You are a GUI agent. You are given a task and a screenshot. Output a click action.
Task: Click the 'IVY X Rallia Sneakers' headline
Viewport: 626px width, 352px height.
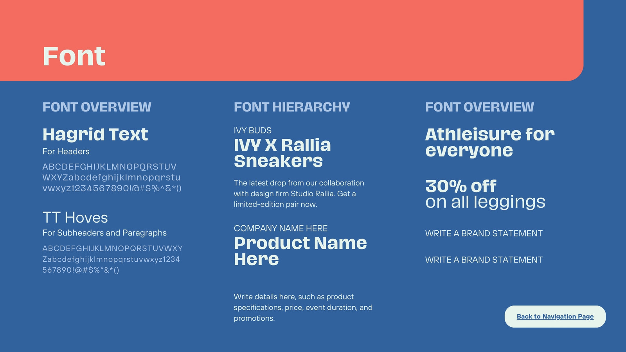(282, 153)
